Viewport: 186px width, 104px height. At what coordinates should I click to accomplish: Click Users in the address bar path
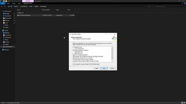pos(31,6)
